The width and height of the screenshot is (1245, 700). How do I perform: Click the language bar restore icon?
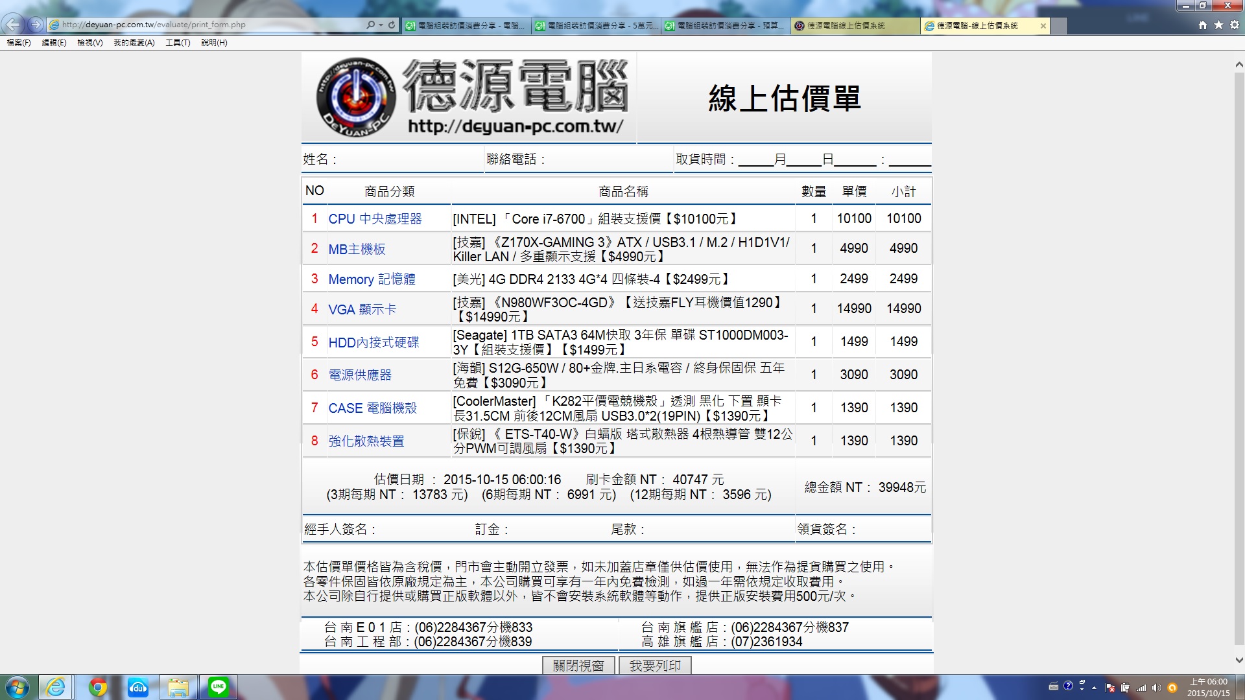(1082, 683)
